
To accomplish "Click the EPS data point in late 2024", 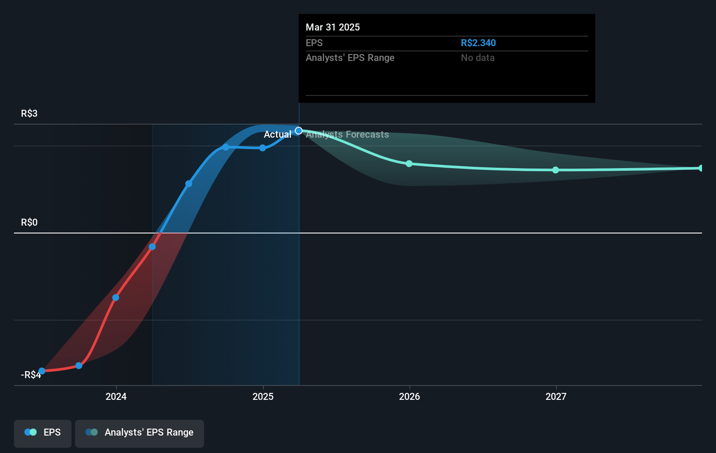I will 225,147.
